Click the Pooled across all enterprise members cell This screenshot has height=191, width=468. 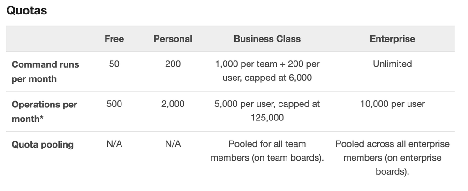392,158
